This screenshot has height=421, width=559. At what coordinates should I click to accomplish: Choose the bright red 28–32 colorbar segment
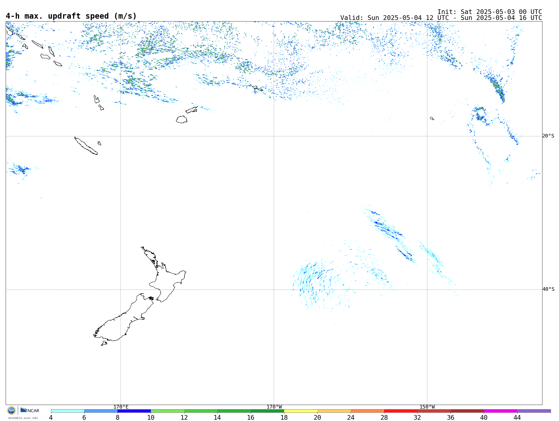pyautogui.click(x=401, y=411)
